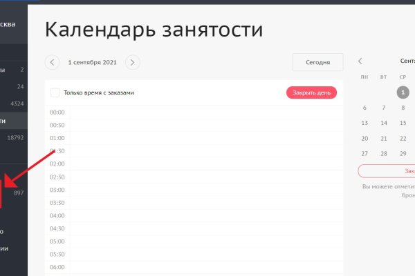Viewport: 415px width, 276px height.
Task: Open sidebar item with count 4324
Action: coord(14,103)
